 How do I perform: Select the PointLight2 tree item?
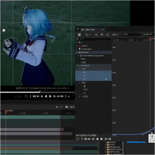[x=86, y=49]
